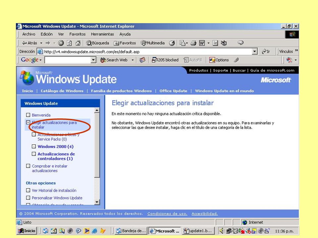
Task: Click the Catálogo de Windows link
Action: click(62, 91)
